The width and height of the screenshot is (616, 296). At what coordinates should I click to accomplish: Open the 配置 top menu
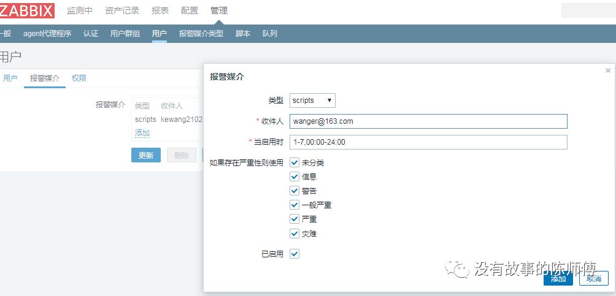[x=190, y=10]
